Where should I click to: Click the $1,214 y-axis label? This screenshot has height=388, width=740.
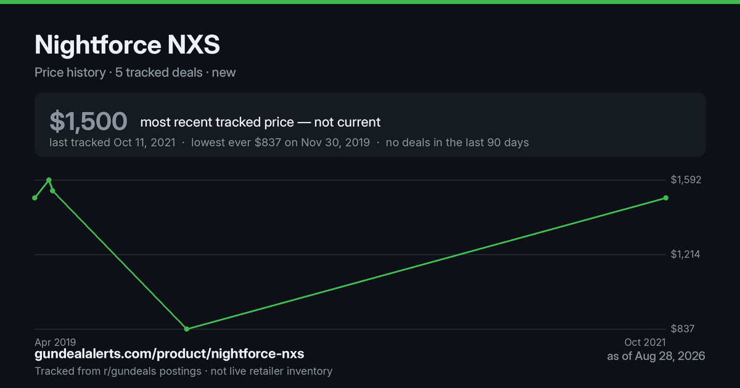(686, 254)
